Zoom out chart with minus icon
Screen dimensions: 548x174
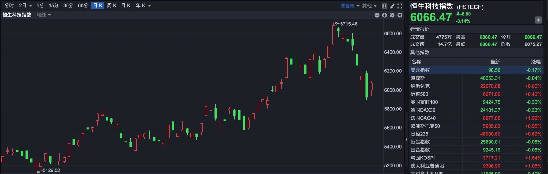377,15
